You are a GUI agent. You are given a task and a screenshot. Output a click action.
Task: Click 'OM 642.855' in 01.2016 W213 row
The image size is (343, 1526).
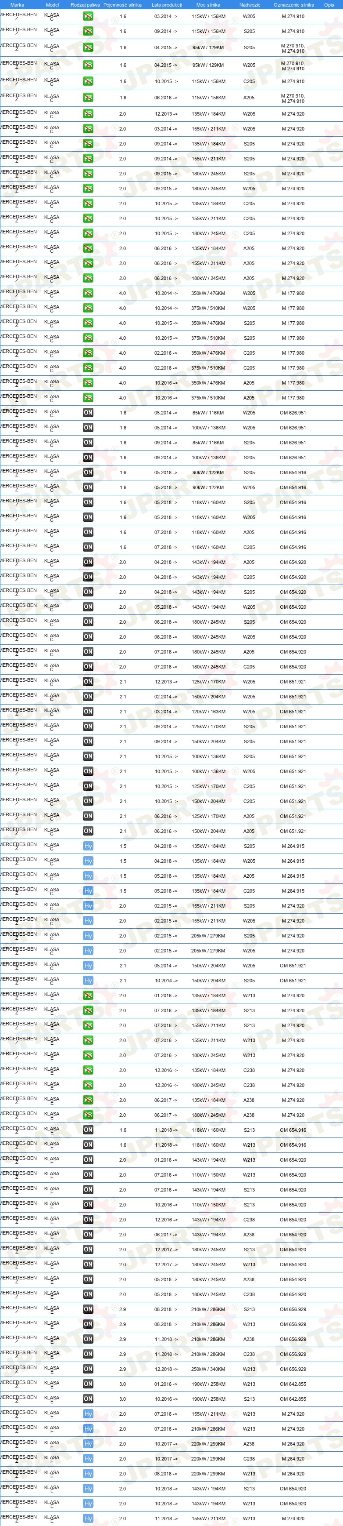click(x=293, y=1384)
